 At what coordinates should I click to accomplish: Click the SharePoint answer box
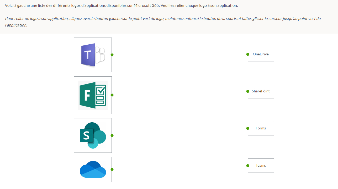tap(261, 91)
